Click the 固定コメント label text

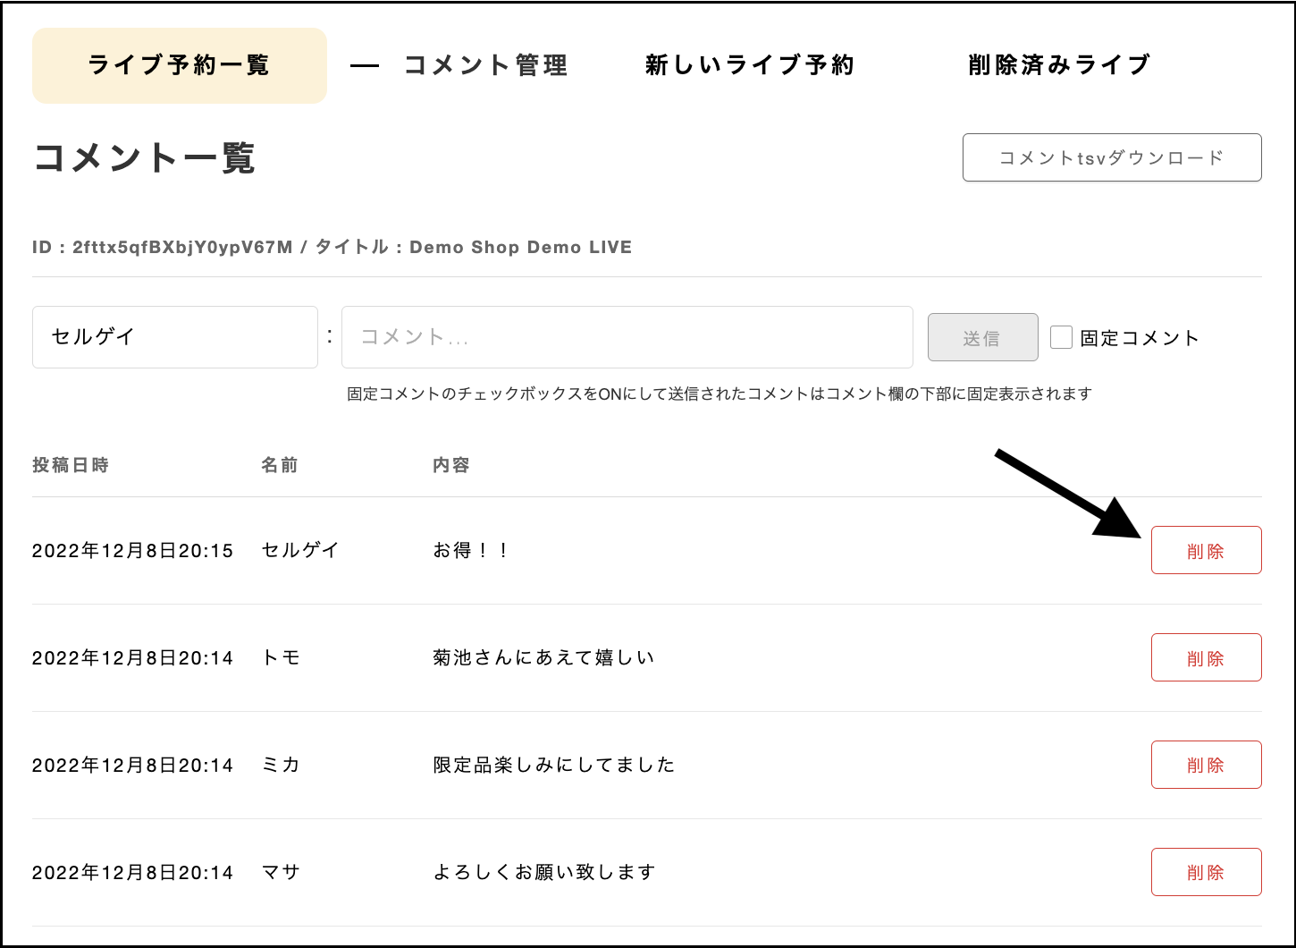pyautogui.click(x=1139, y=338)
